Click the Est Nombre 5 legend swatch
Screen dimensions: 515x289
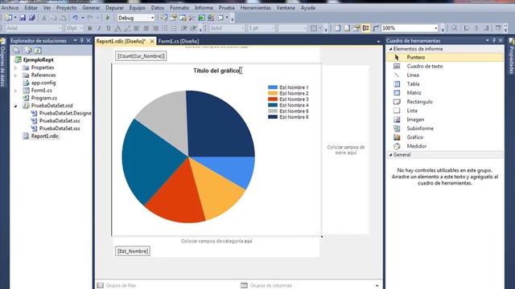coord(273,111)
